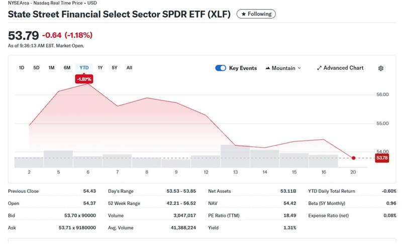Screen dimensions: 402x244
Task: Click the red endpoint dot on chart
Action: [x=353, y=158]
